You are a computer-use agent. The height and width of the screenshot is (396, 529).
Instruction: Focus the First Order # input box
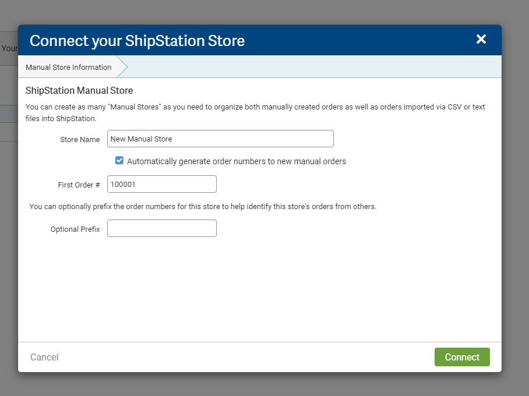click(x=162, y=184)
